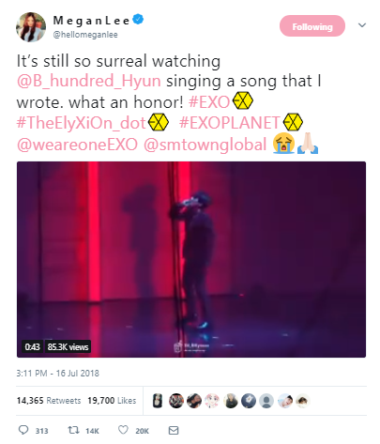Click the reply speech bubble icon
380x444 pixels.
tap(23, 430)
